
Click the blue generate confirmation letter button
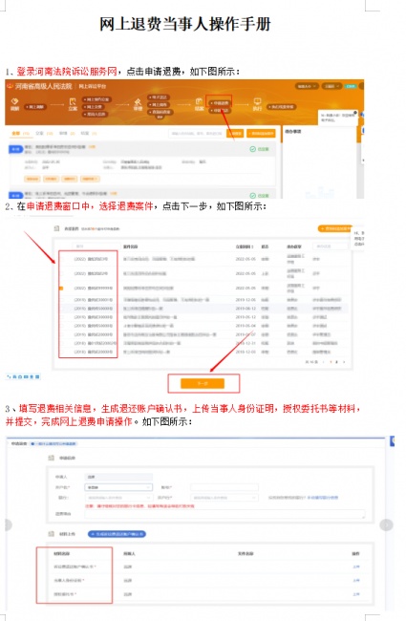(117, 534)
